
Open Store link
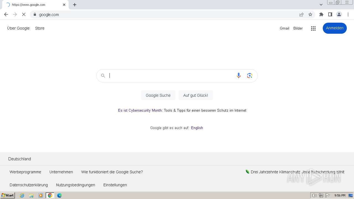[40, 28]
